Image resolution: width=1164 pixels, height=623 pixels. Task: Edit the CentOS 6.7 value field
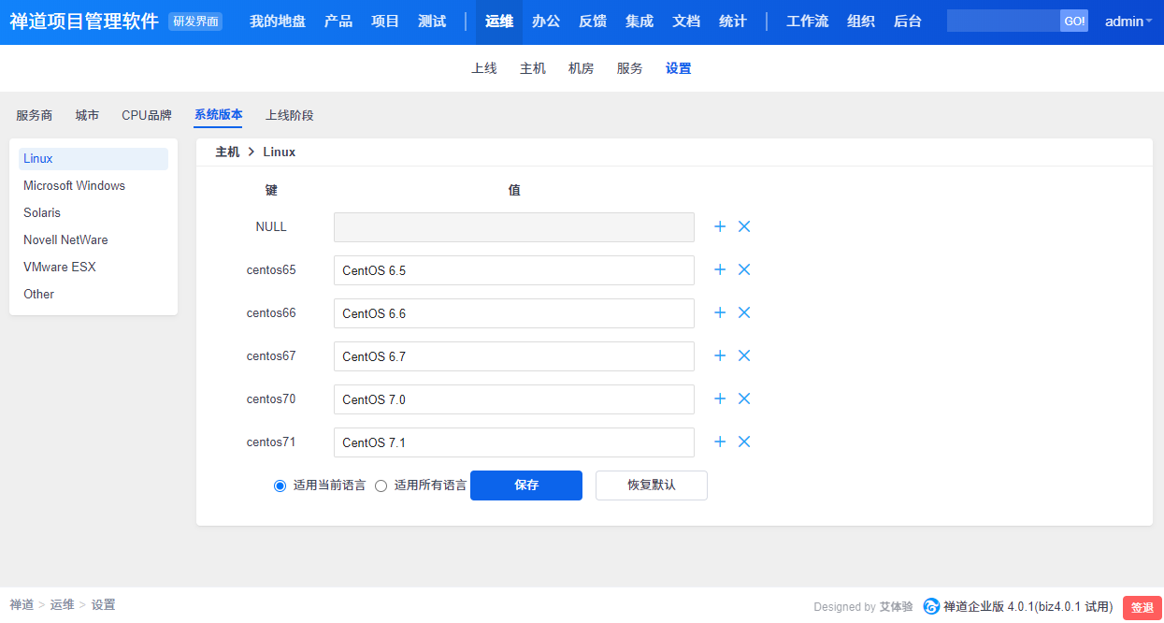[514, 356]
